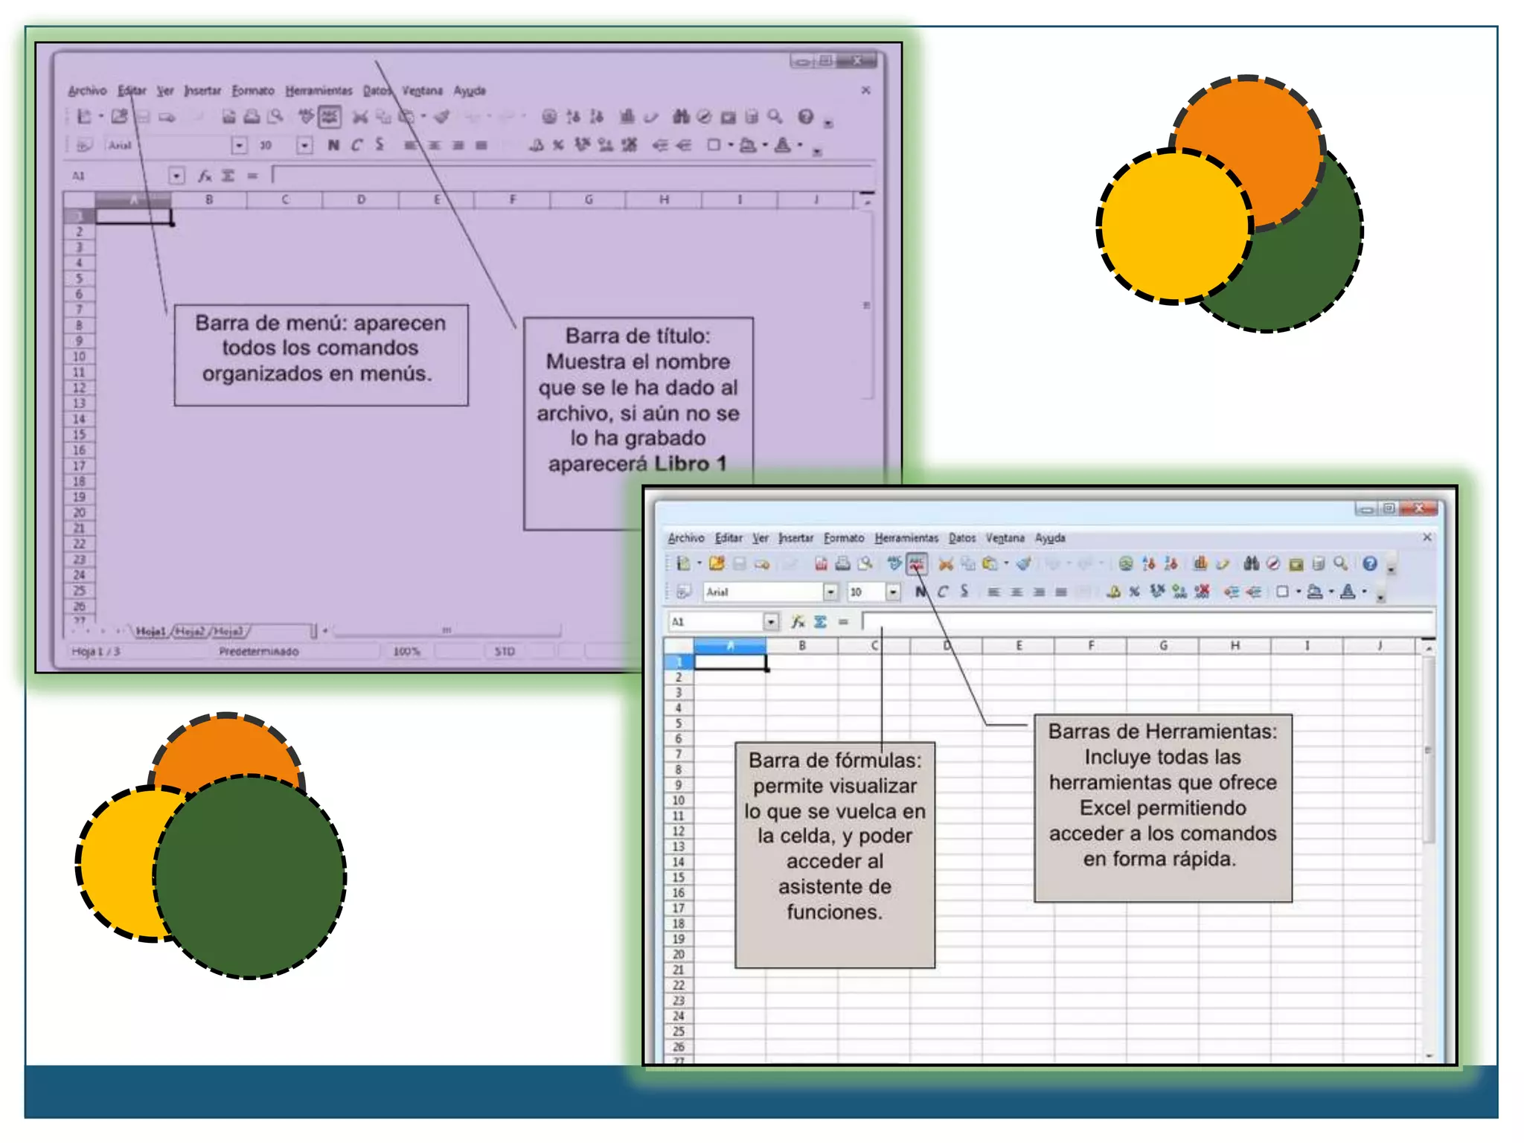
Task: Click Percent format icon in lower-right window
Action: click(x=1134, y=592)
